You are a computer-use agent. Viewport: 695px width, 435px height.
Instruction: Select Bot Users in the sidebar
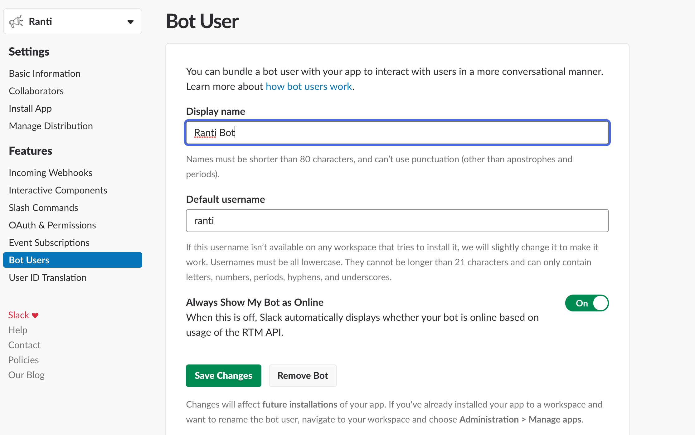coord(29,260)
